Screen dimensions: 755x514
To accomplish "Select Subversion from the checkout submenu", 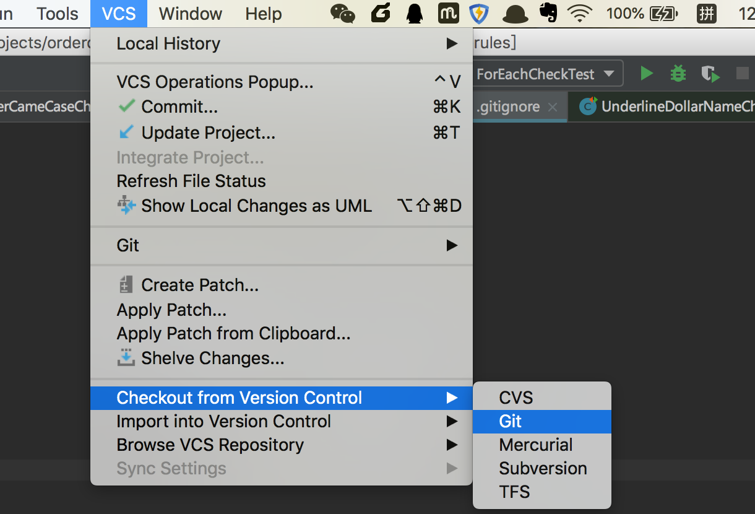I will [543, 468].
